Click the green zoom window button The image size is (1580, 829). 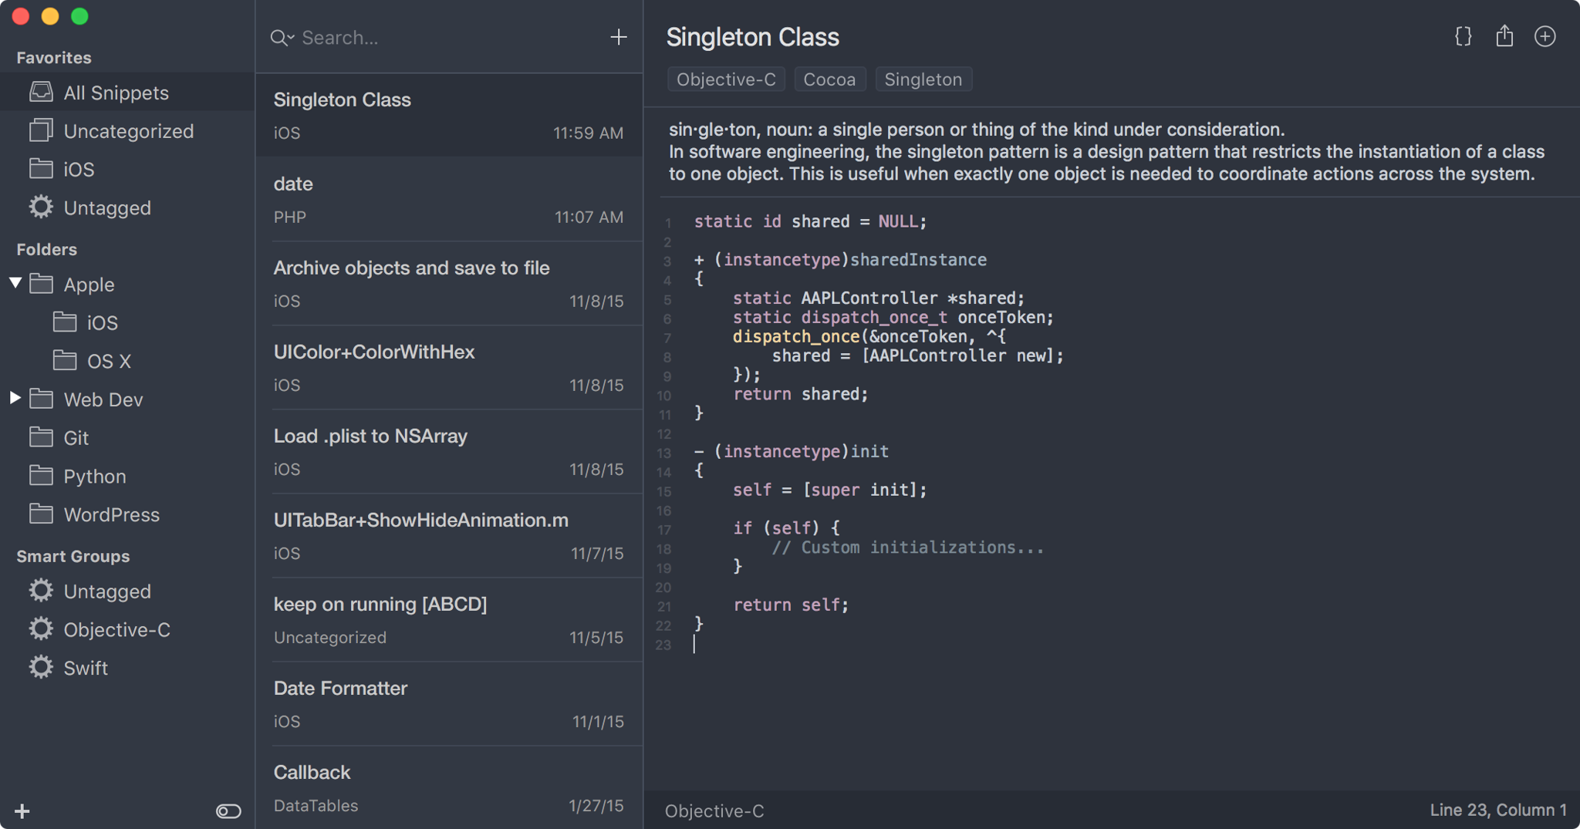(x=79, y=16)
